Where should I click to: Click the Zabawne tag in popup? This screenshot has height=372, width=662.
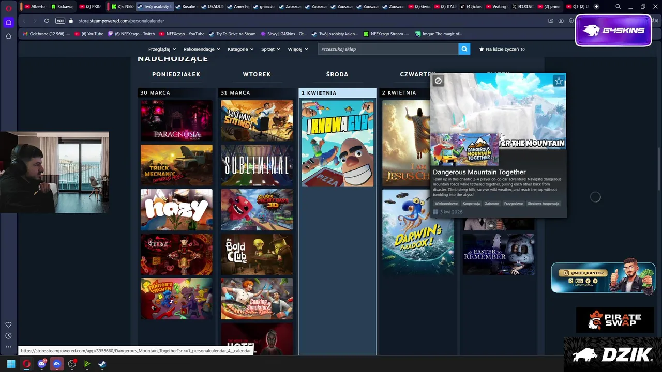(x=492, y=204)
